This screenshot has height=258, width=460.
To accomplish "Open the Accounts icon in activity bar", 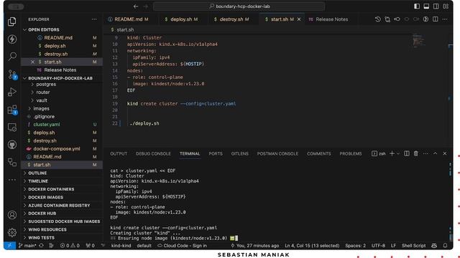I will [12, 215].
